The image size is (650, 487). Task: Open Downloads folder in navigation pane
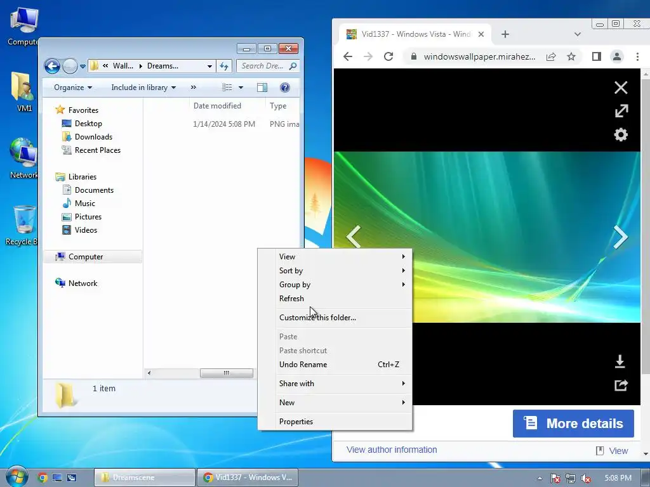tap(93, 137)
